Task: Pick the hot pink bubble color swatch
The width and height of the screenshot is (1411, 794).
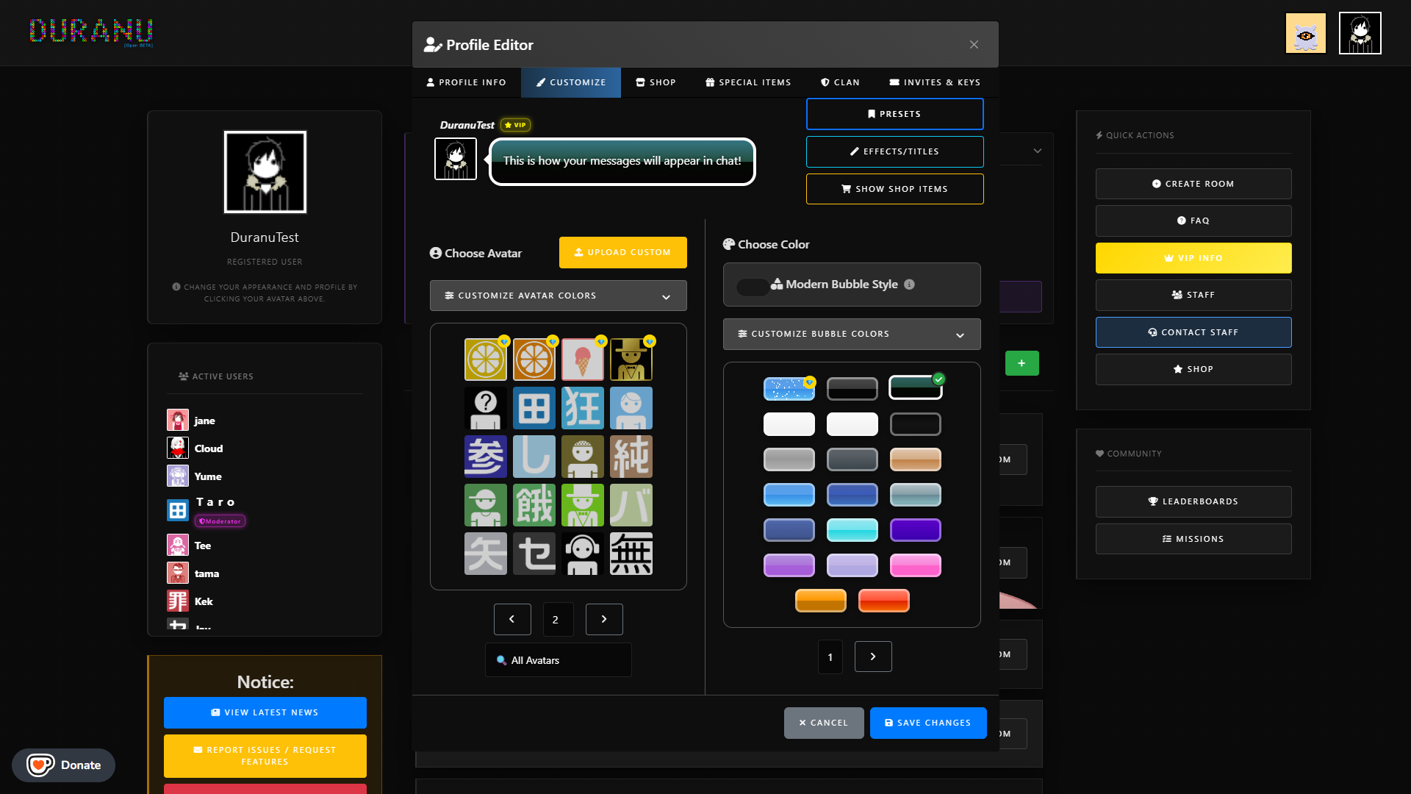Action: pos(915,565)
